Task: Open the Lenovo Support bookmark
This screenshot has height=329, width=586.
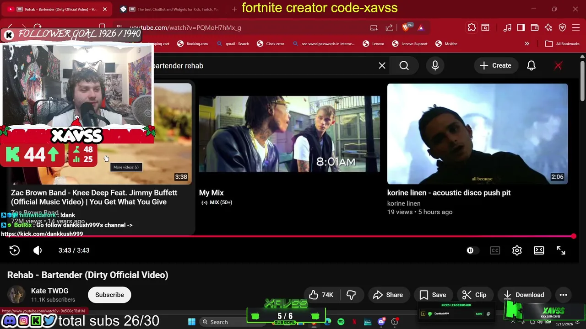Action: pyautogui.click(x=410, y=44)
